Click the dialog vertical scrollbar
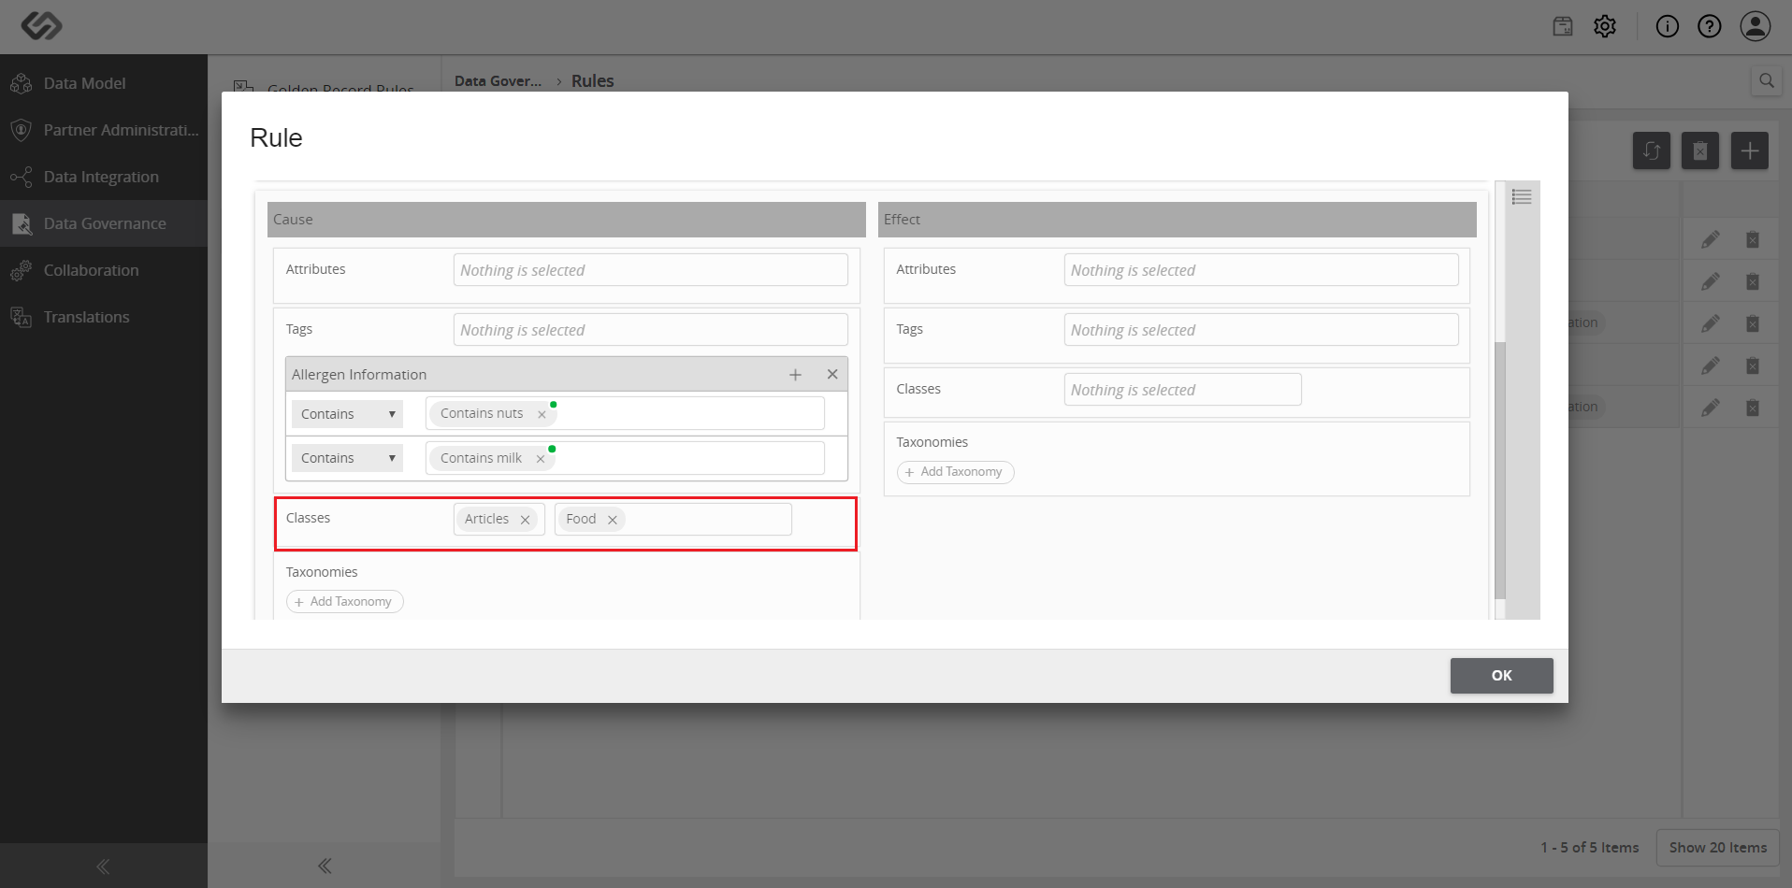Viewport: 1792px width, 888px height. click(1500, 471)
